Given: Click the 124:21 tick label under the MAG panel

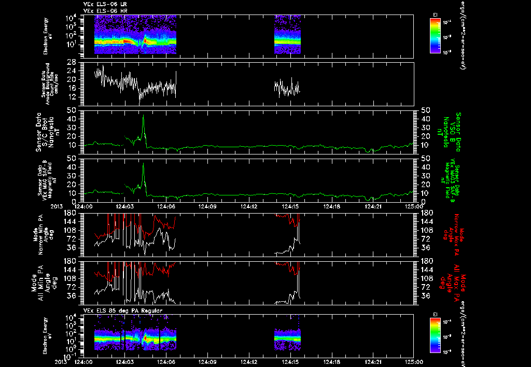Looking at the screenshot, I should (373, 206).
